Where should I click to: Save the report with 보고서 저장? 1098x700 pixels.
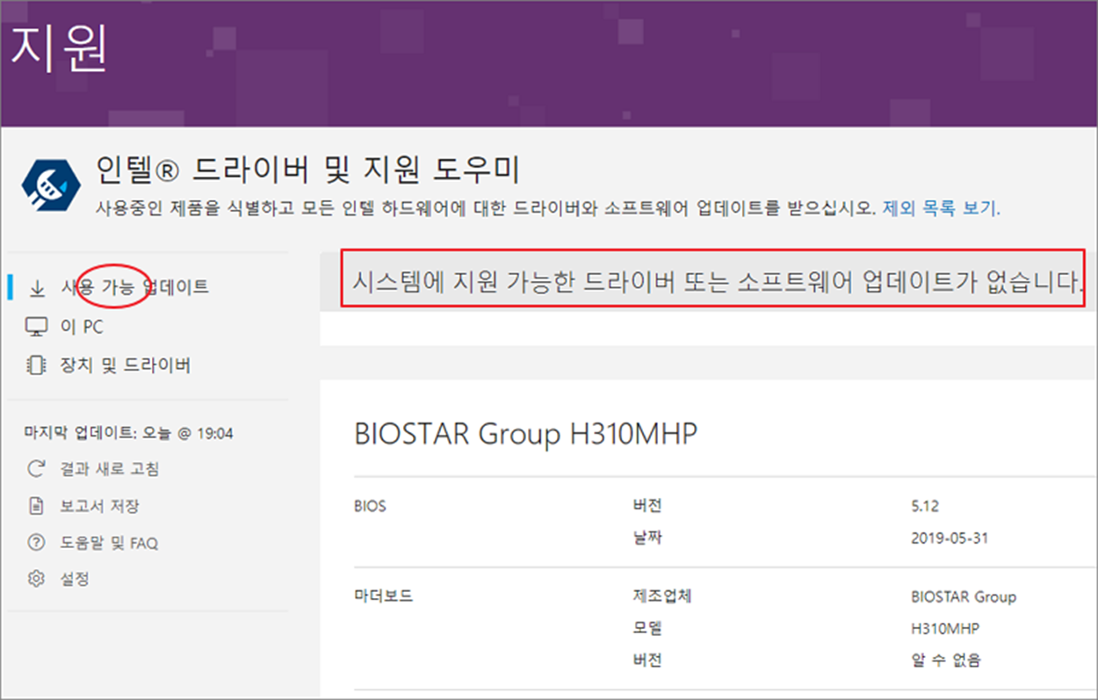point(99,506)
